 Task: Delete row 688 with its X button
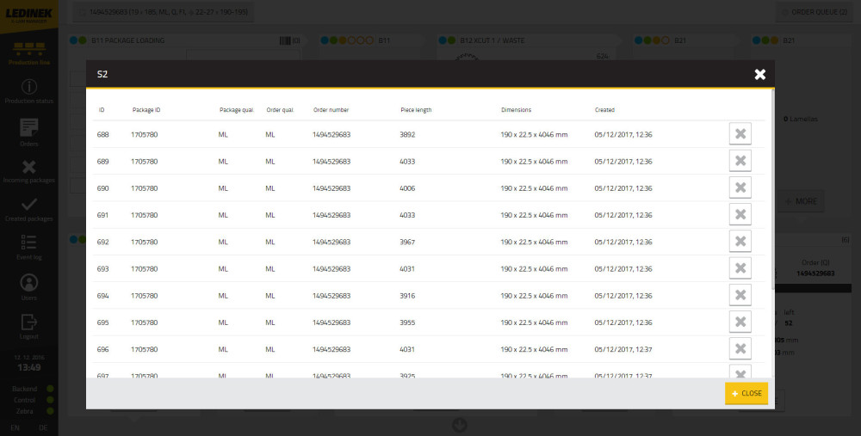click(740, 134)
